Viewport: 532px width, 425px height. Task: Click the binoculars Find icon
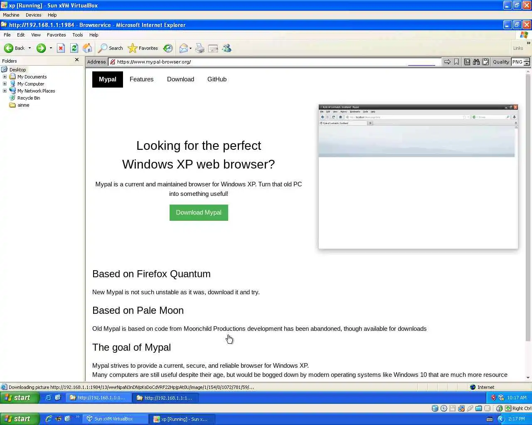click(x=476, y=62)
